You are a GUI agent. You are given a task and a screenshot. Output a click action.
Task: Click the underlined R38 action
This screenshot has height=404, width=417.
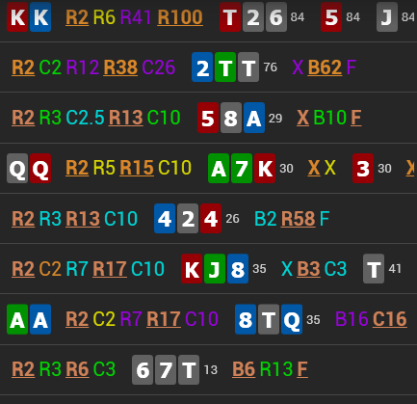coord(120,67)
